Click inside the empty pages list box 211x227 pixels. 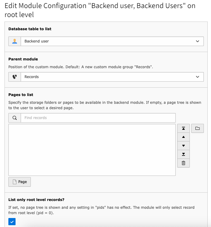click(92, 150)
